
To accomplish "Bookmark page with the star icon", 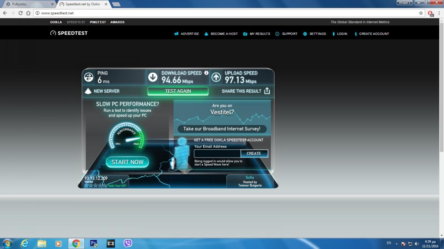I will [x=421, y=13].
